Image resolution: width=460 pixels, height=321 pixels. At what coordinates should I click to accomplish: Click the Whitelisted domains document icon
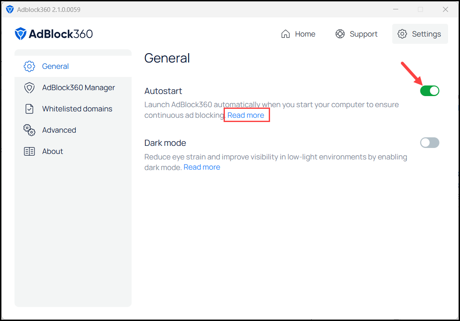pos(29,109)
